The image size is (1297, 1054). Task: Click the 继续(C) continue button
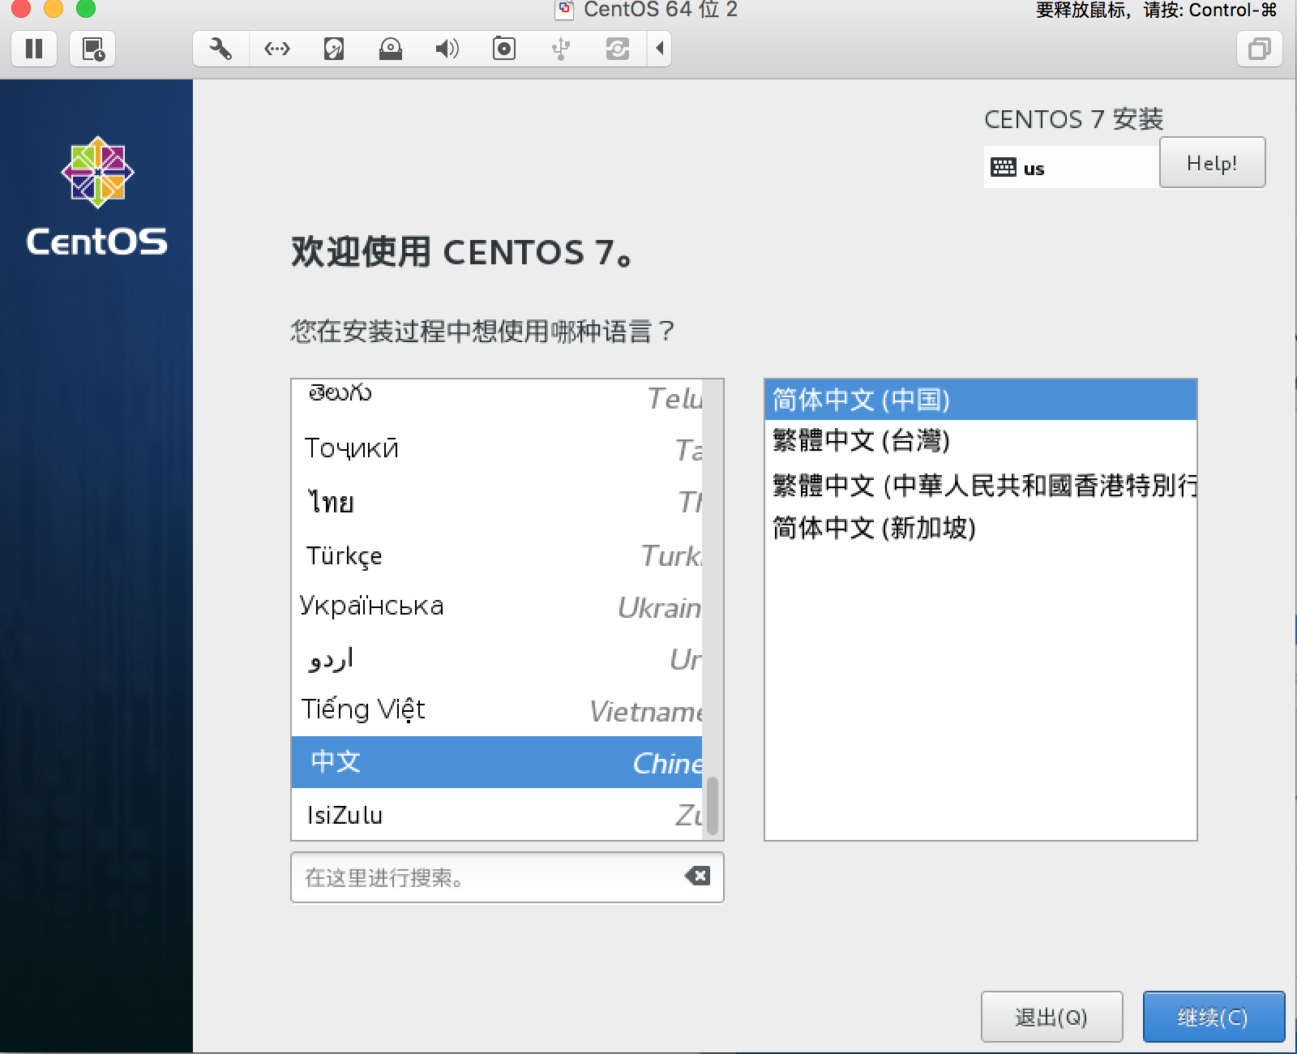(x=1214, y=1017)
